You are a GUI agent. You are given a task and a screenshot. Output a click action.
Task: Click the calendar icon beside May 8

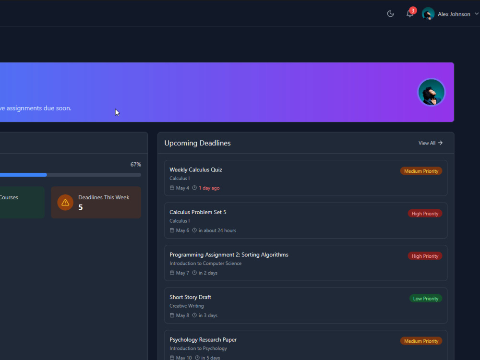pos(172,315)
